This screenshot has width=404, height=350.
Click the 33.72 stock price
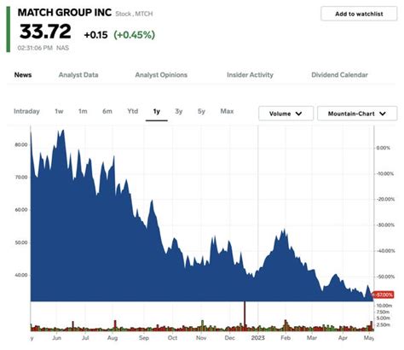pyautogui.click(x=45, y=32)
